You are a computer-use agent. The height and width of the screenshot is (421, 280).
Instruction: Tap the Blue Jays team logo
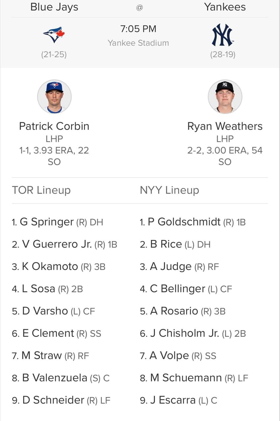point(54,35)
